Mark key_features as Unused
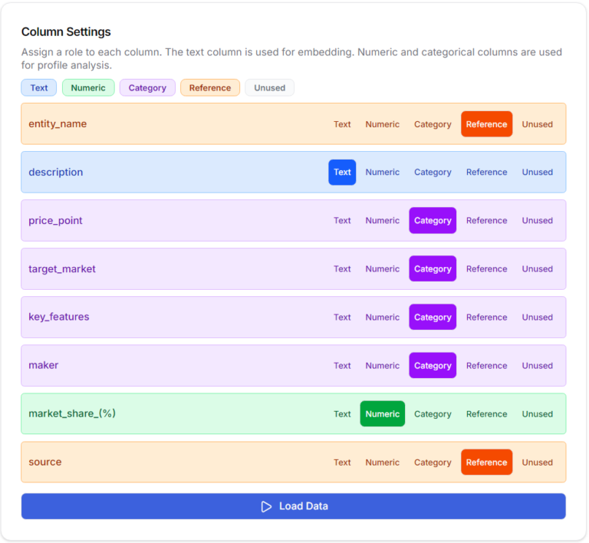589x543 pixels. [537, 317]
